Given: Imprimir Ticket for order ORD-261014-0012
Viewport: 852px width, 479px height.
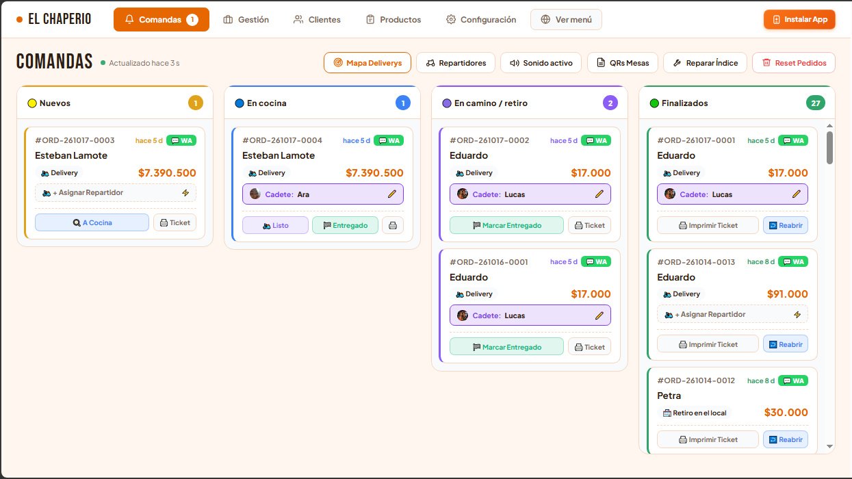Looking at the screenshot, I should pyautogui.click(x=708, y=439).
